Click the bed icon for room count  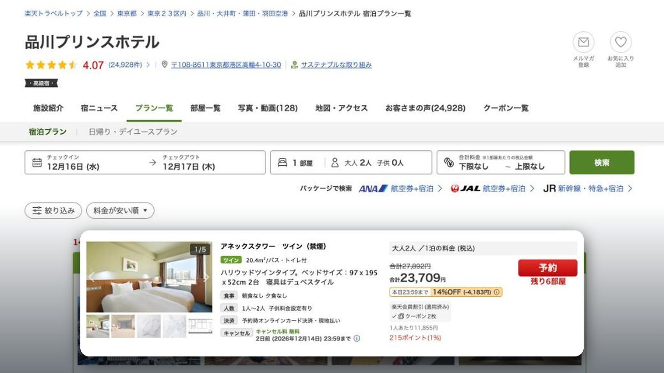282,162
